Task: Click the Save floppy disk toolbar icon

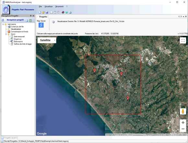Action: [47, 12]
